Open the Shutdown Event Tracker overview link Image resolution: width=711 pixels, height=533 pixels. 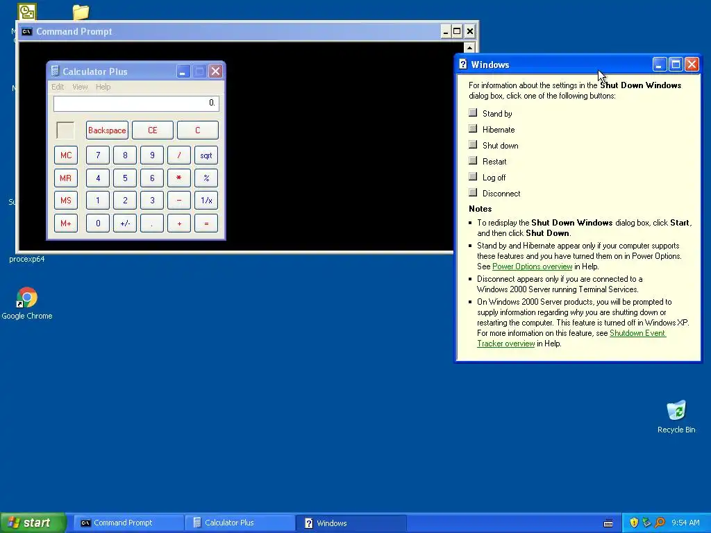(x=571, y=338)
